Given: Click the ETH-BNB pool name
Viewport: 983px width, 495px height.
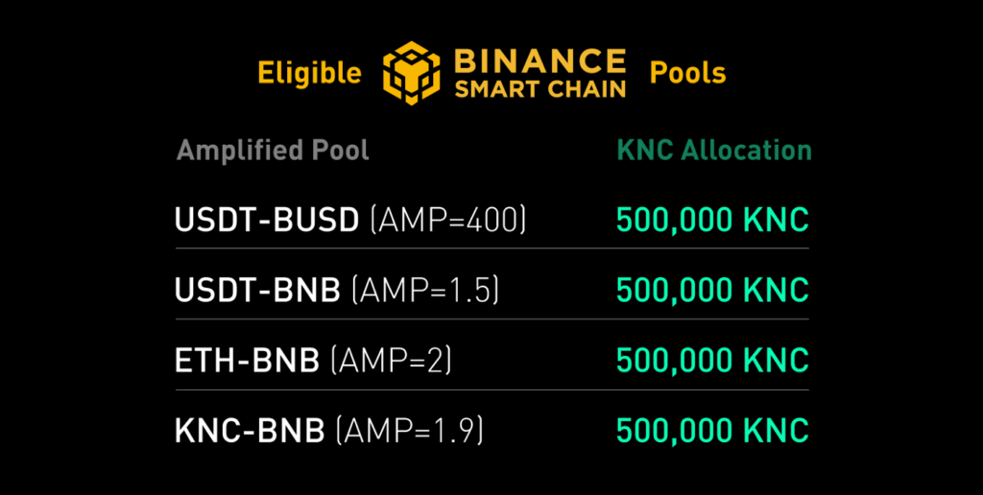Looking at the screenshot, I should (247, 361).
